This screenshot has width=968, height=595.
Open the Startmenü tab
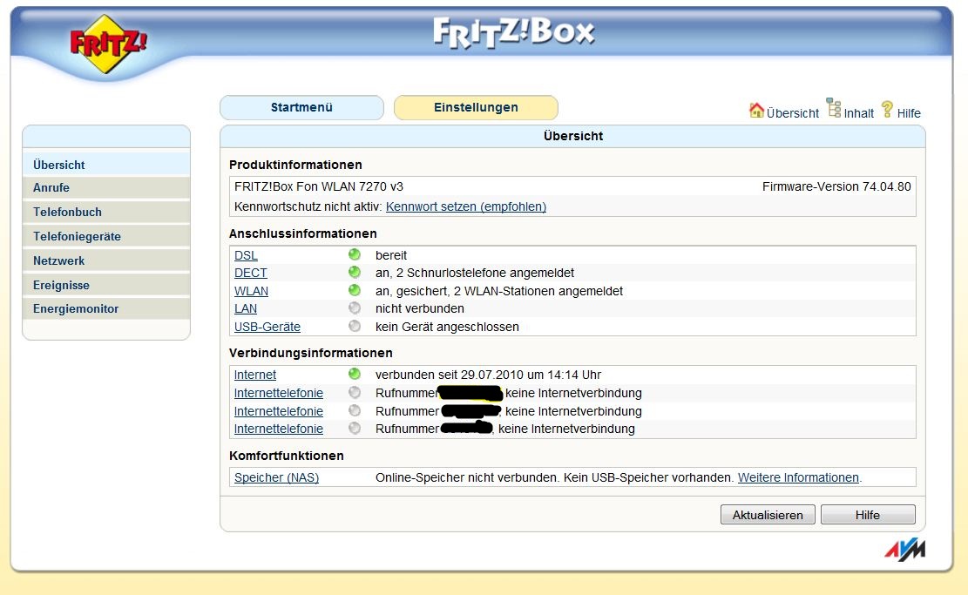point(301,107)
